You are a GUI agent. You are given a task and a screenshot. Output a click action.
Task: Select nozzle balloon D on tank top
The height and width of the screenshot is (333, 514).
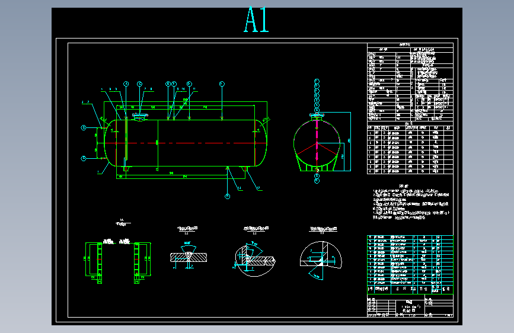[x=189, y=84]
